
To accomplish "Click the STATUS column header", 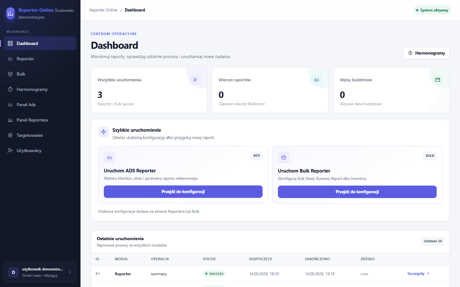I will click(x=209, y=259).
